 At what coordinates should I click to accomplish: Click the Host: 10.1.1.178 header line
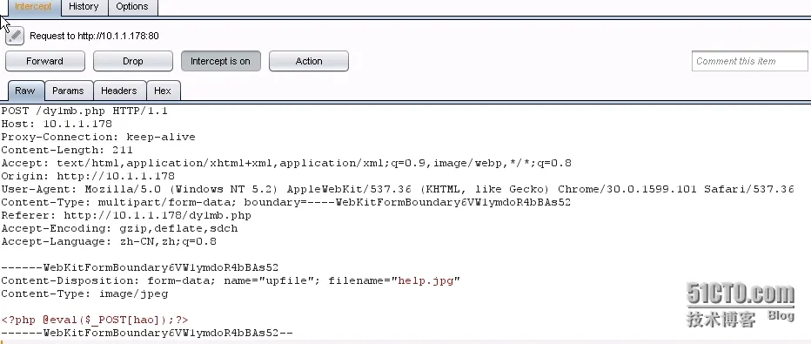coord(57,125)
